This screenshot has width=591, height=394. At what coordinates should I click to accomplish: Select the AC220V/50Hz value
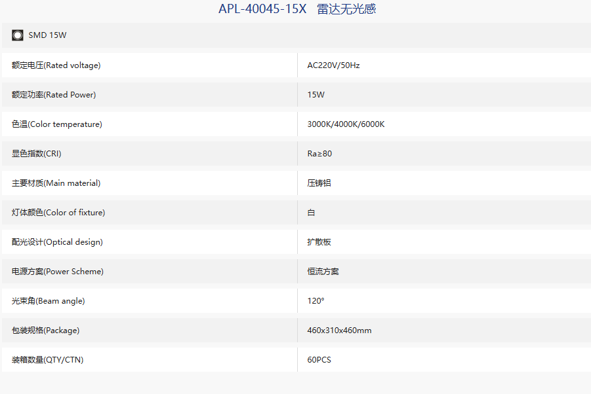[333, 65]
